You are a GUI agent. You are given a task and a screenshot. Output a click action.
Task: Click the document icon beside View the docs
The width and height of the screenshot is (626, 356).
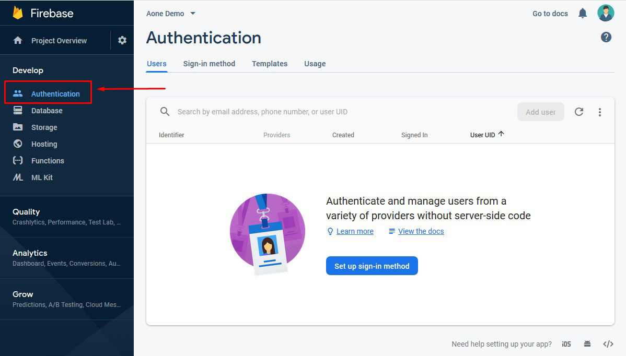(392, 231)
